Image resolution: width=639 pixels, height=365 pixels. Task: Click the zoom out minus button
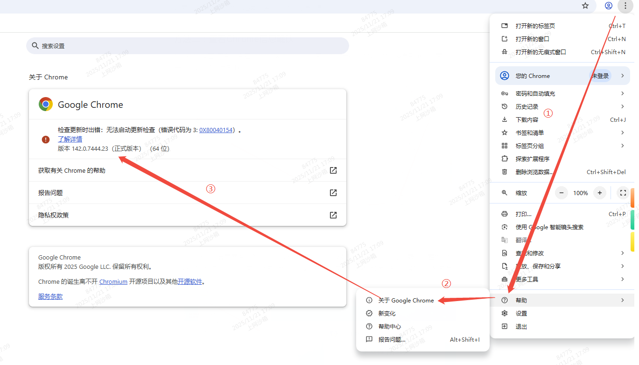coord(561,193)
